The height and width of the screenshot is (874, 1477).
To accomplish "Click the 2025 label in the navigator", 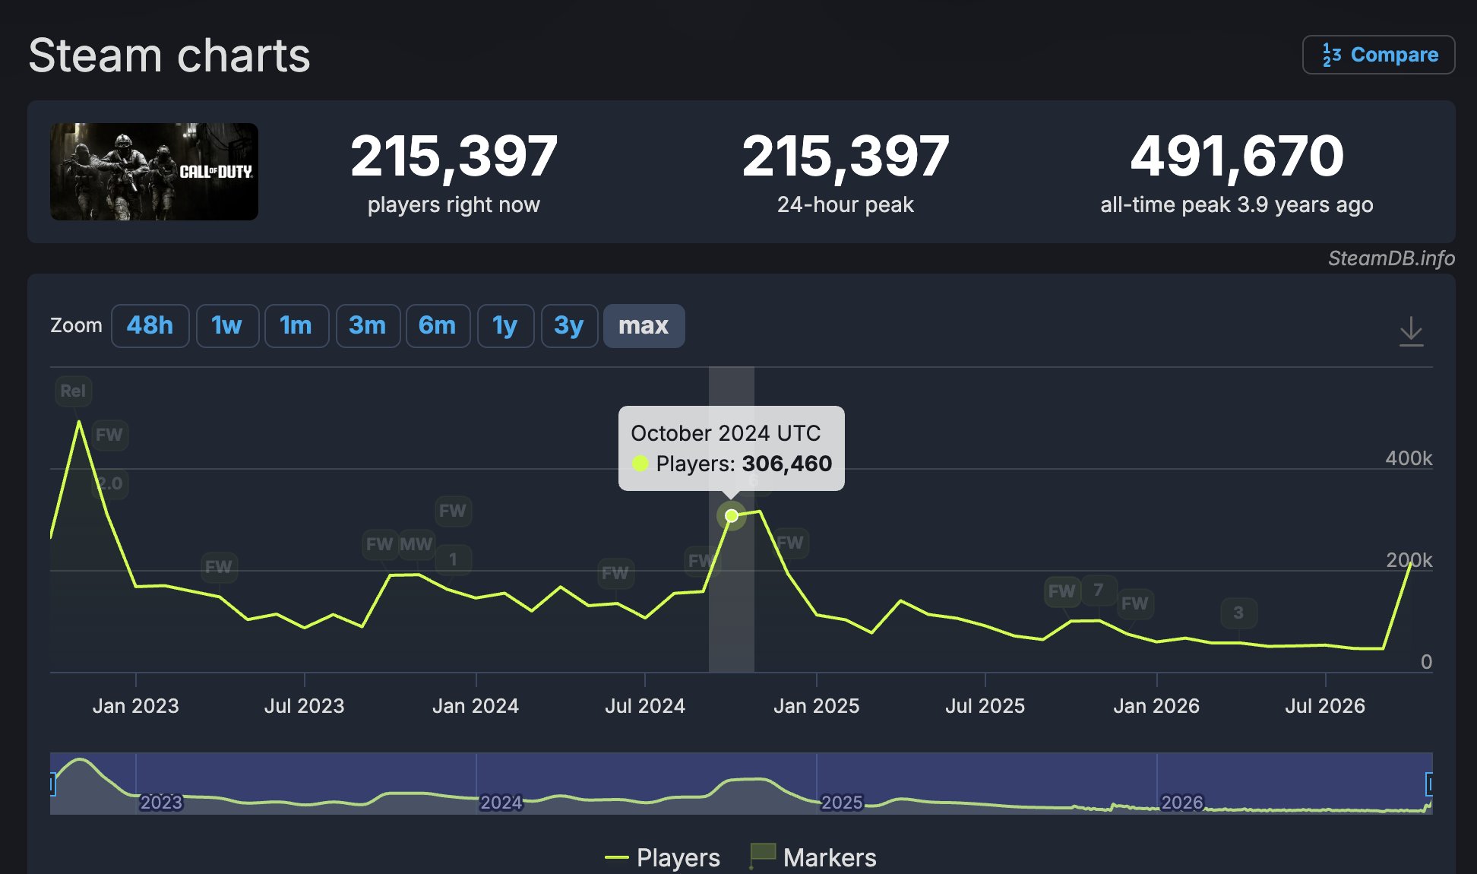I will (842, 803).
